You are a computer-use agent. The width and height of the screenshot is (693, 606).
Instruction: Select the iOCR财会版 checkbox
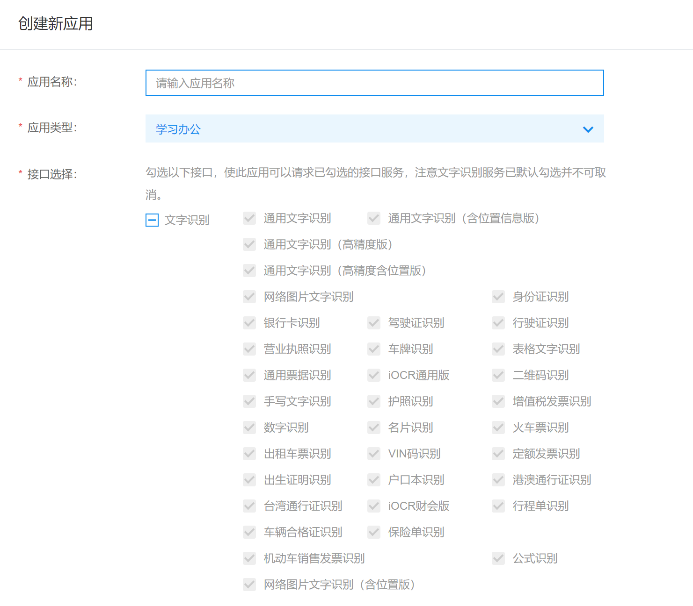pyautogui.click(x=374, y=506)
